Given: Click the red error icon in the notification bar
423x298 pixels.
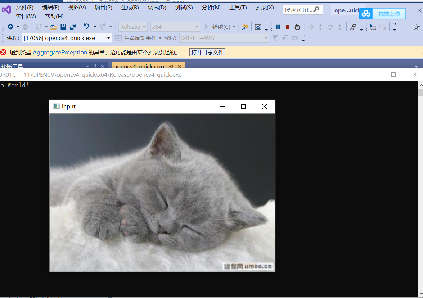Looking at the screenshot, I should (3, 52).
